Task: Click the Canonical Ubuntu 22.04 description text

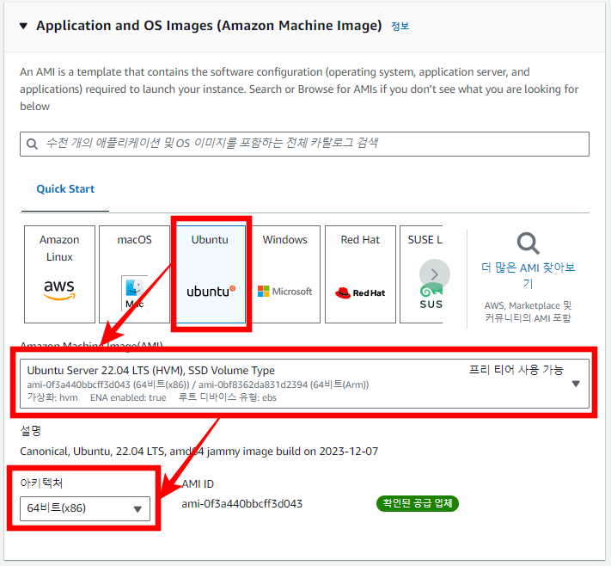Action: 199,452
